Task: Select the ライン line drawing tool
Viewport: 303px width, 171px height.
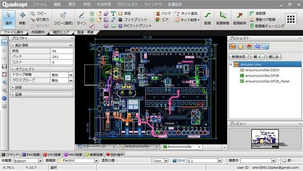Action: tap(81, 19)
